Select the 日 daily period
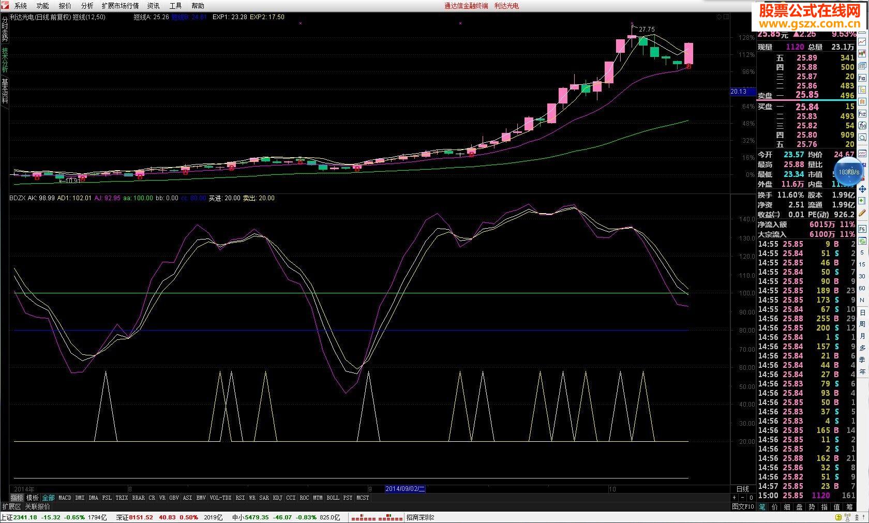This screenshot has width=869, height=523. (x=862, y=312)
